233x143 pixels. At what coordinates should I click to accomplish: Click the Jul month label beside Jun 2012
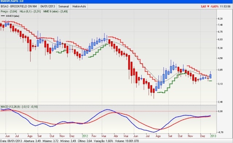pos(147,136)
